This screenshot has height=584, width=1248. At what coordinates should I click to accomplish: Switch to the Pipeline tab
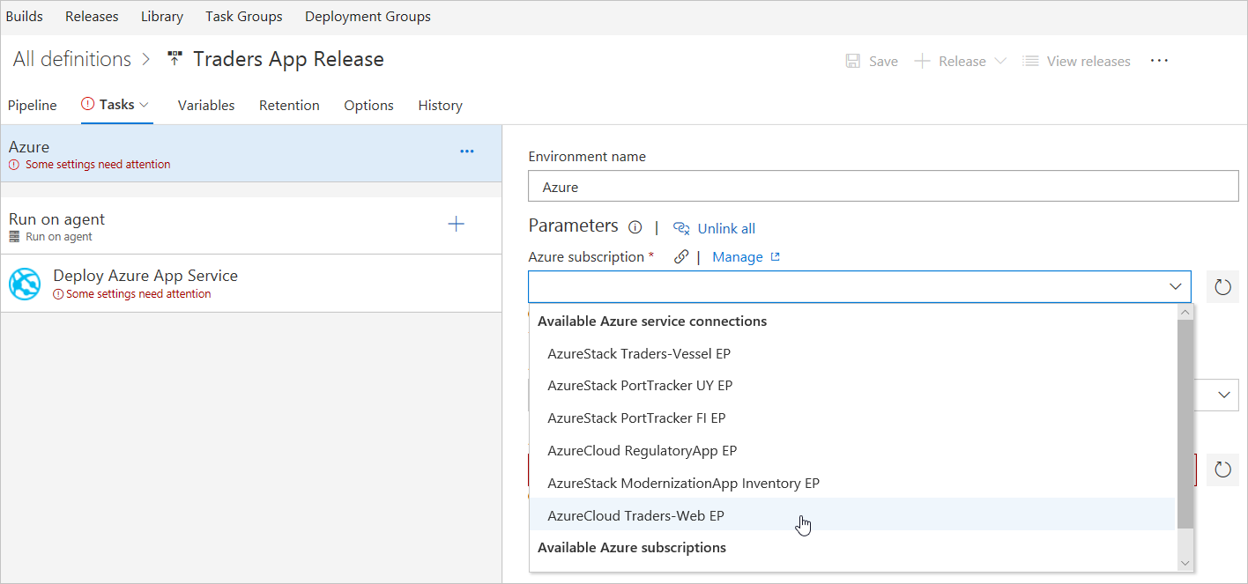(32, 105)
